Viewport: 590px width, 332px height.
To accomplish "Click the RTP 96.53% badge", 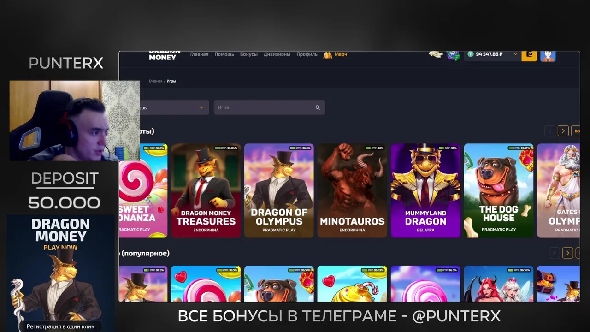I will (373, 270).
